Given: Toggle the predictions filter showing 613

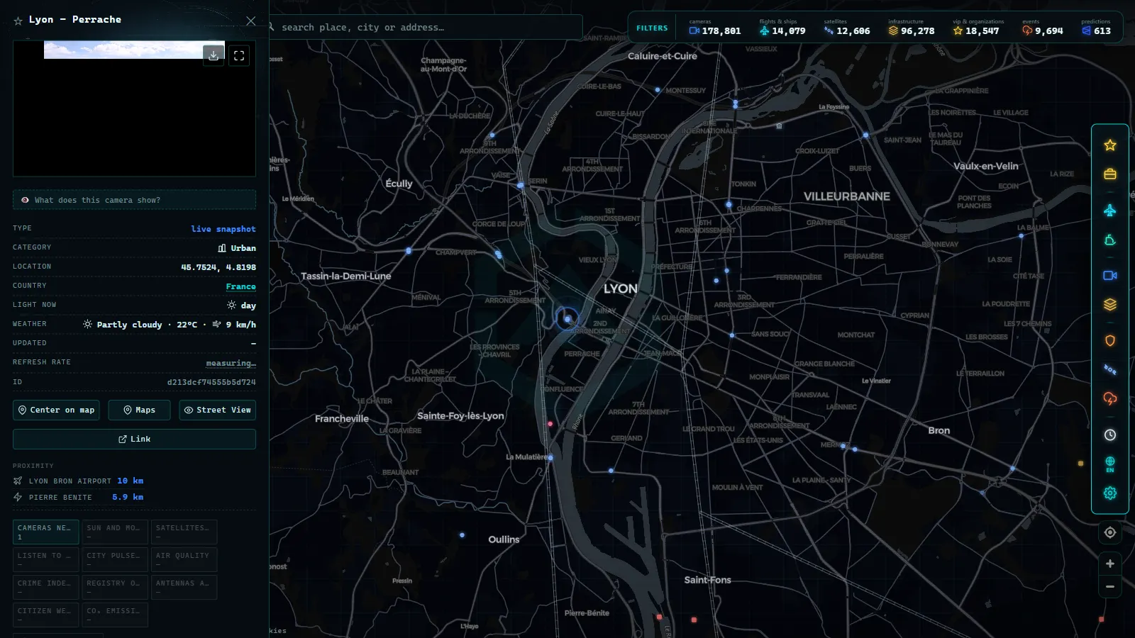Looking at the screenshot, I should pyautogui.click(x=1096, y=27).
